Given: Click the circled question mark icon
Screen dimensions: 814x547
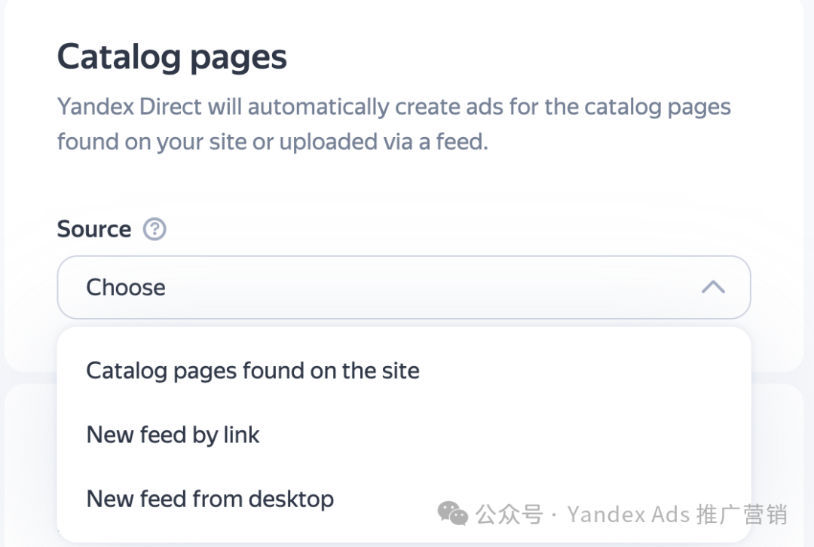Looking at the screenshot, I should click(x=155, y=229).
